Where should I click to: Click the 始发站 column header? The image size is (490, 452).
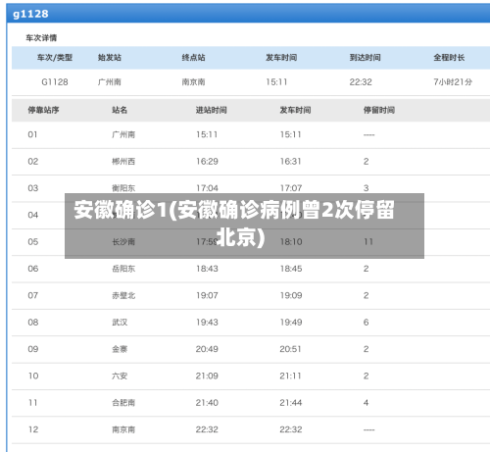[110, 58]
